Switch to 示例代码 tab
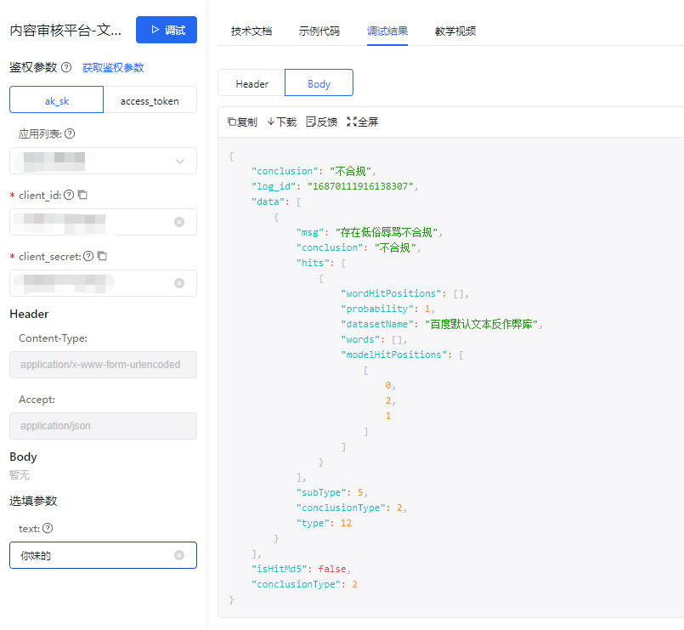Viewport: 684px width, 630px height. pos(319,31)
